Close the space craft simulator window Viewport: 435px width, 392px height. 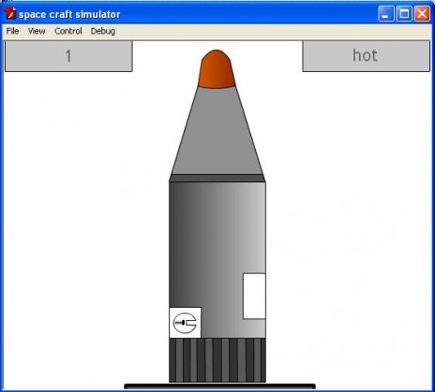(x=422, y=14)
